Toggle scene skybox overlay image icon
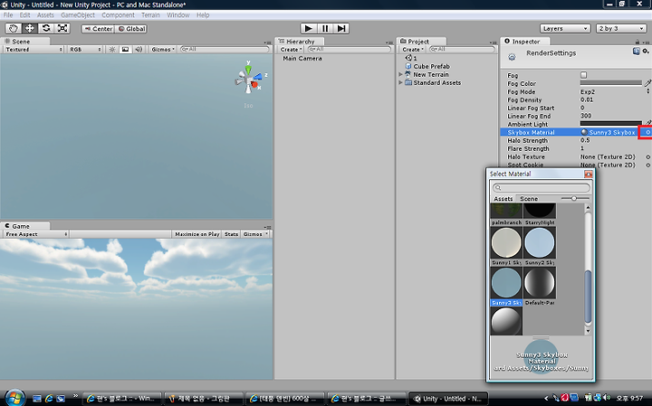Viewport: 652px width, 406px height. click(x=125, y=50)
